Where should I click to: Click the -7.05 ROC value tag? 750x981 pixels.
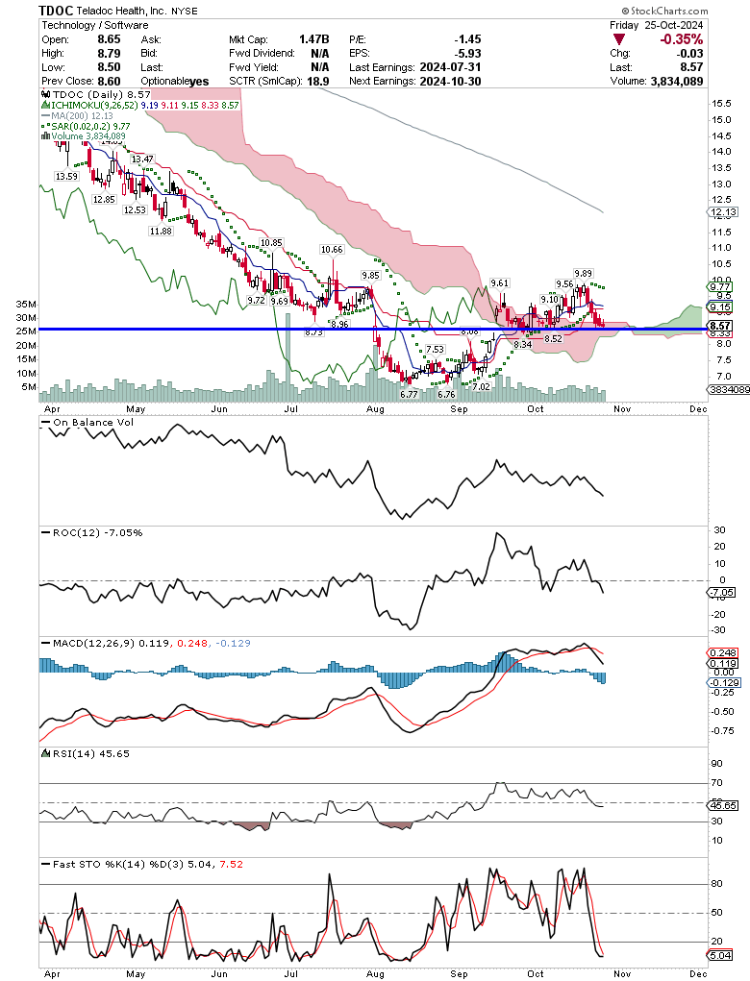(x=722, y=593)
